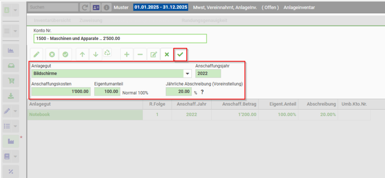Click the info circle icon in top bar
The image size is (385, 178).
[x=107, y=7]
